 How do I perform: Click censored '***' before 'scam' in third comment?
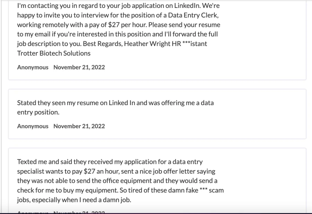tap(203, 189)
